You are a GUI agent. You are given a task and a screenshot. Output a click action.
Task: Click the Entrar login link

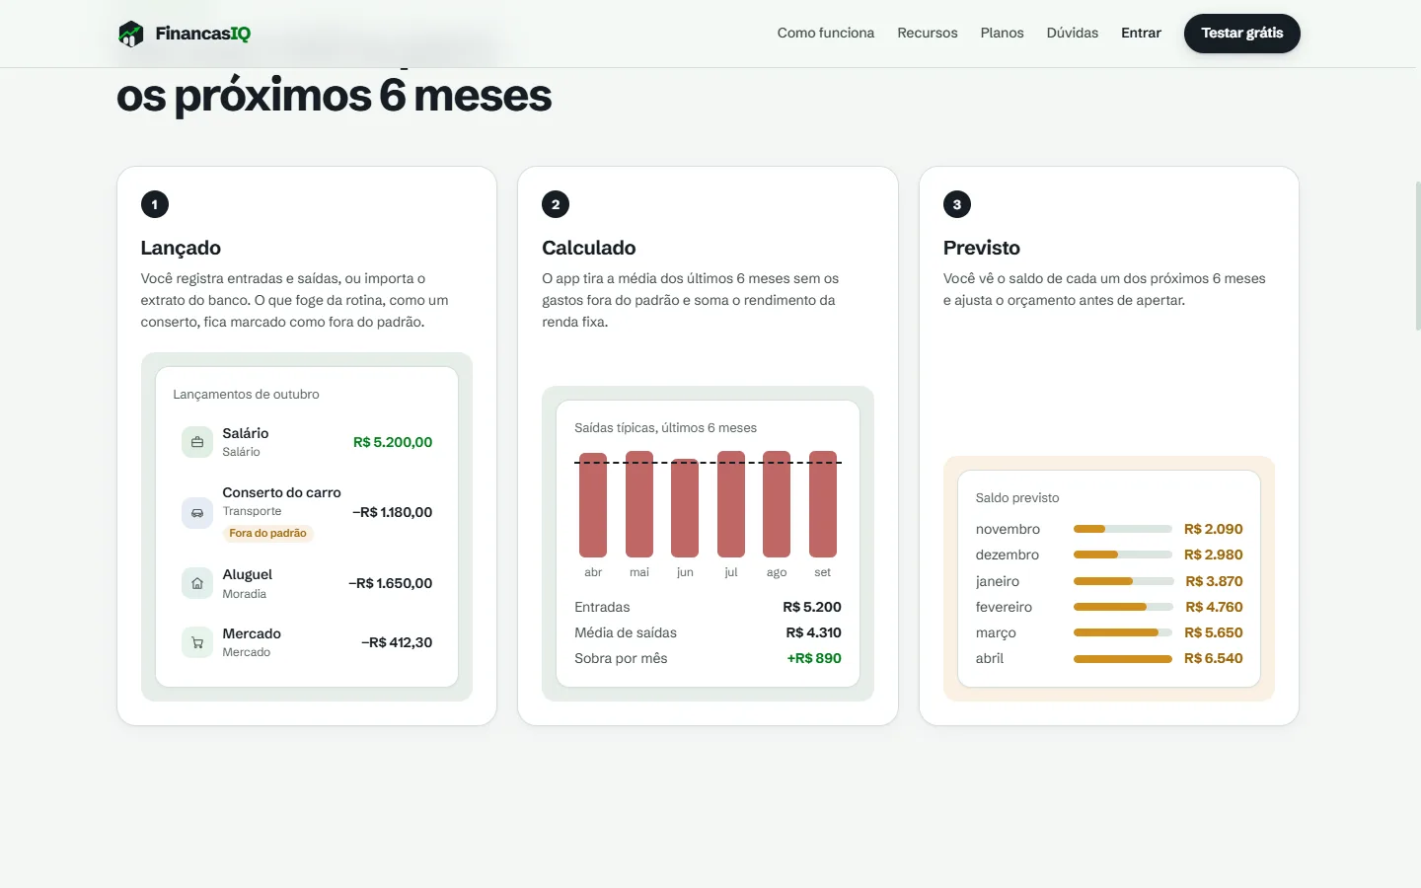click(x=1141, y=33)
